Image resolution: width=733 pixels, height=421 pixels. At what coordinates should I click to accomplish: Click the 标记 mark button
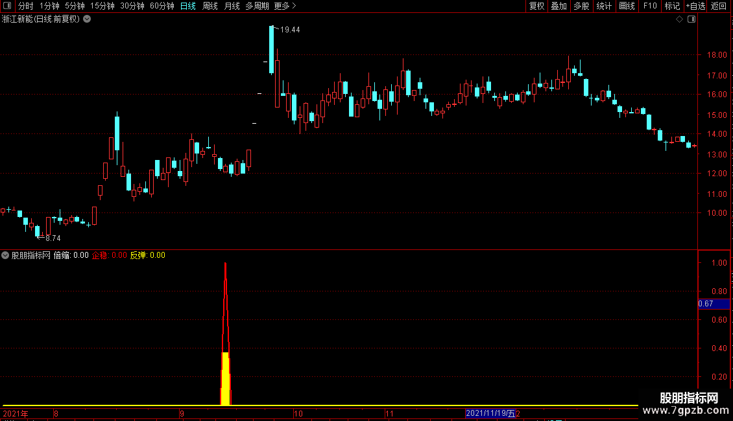point(672,6)
